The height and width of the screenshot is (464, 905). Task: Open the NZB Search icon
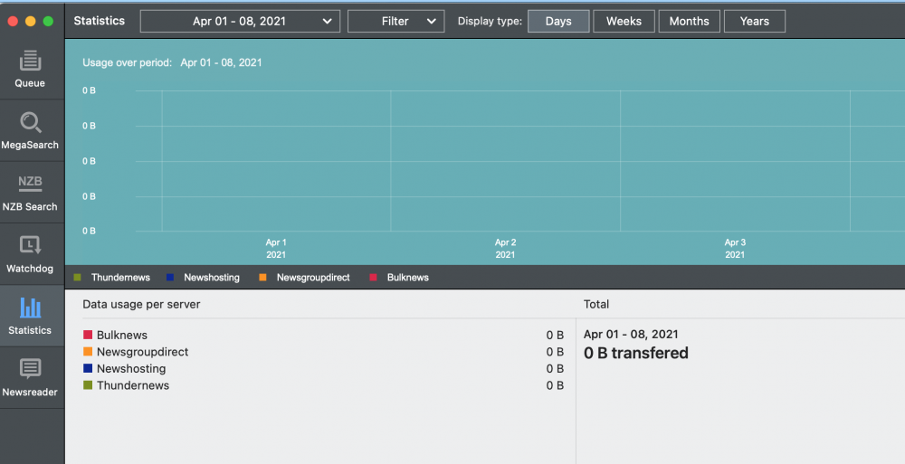tap(30, 184)
